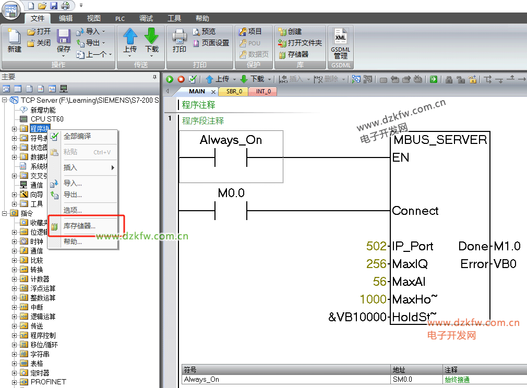527x388 pixels.
Task: Expand the 插入 submenu in context menu
Action: tap(112, 167)
